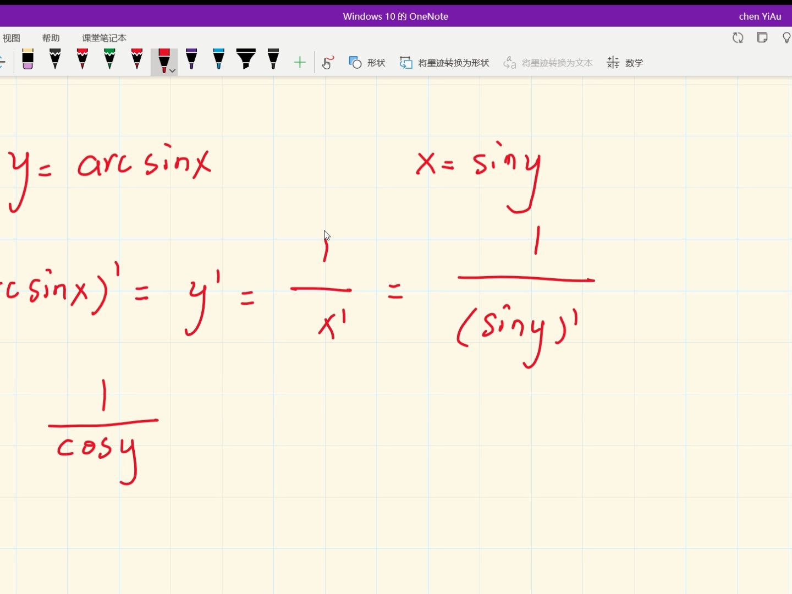Switch to the 课堂笔记本 tab

pyautogui.click(x=104, y=38)
